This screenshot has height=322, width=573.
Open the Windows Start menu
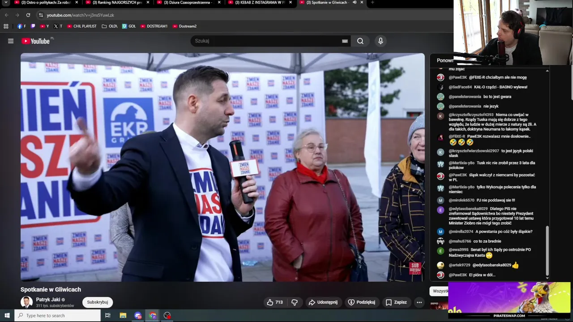click(7, 316)
